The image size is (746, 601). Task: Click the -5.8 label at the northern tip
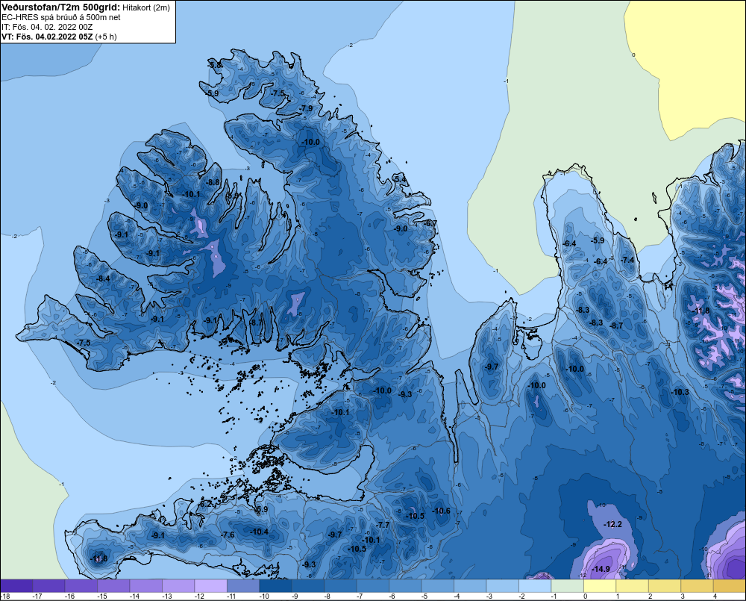coord(215,65)
